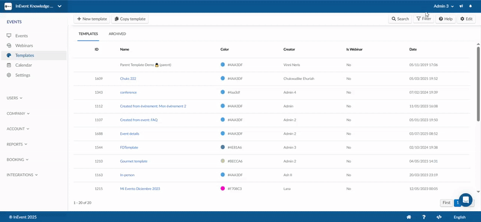
Task: Open the conference template link
Action: click(128, 93)
